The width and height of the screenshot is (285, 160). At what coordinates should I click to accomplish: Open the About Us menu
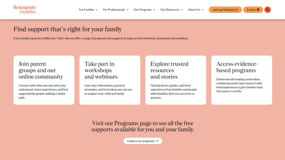pyautogui.click(x=194, y=10)
